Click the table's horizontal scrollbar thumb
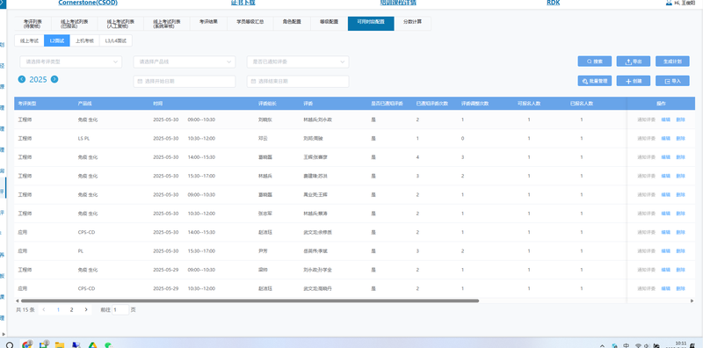703x348 pixels. [250, 301]
